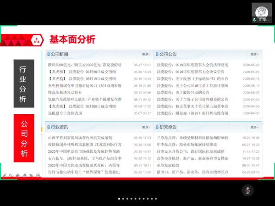Choose the curve line drawing tool
Viewport: 275px width, 206px height.
(x=11, y=175)
